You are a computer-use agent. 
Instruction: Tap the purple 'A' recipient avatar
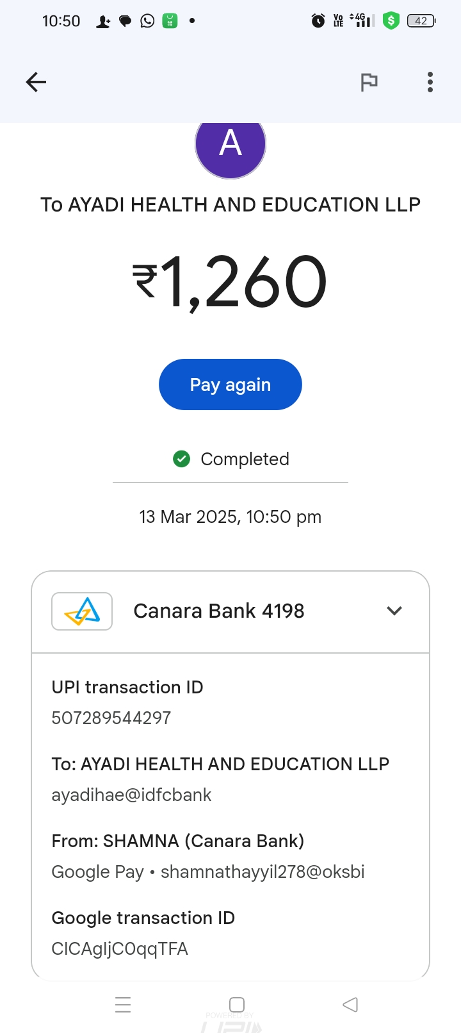click(x=230, y=145)
